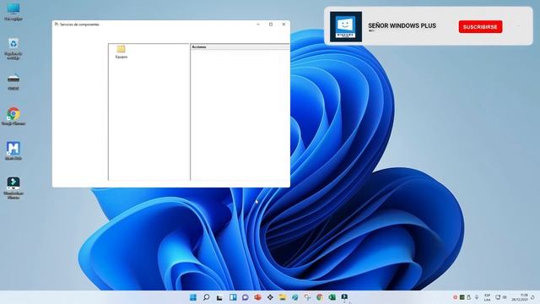Viewport: 540px width, 304px height.
Task: Open network and volume quick settings
Action: tap(501, 297)
